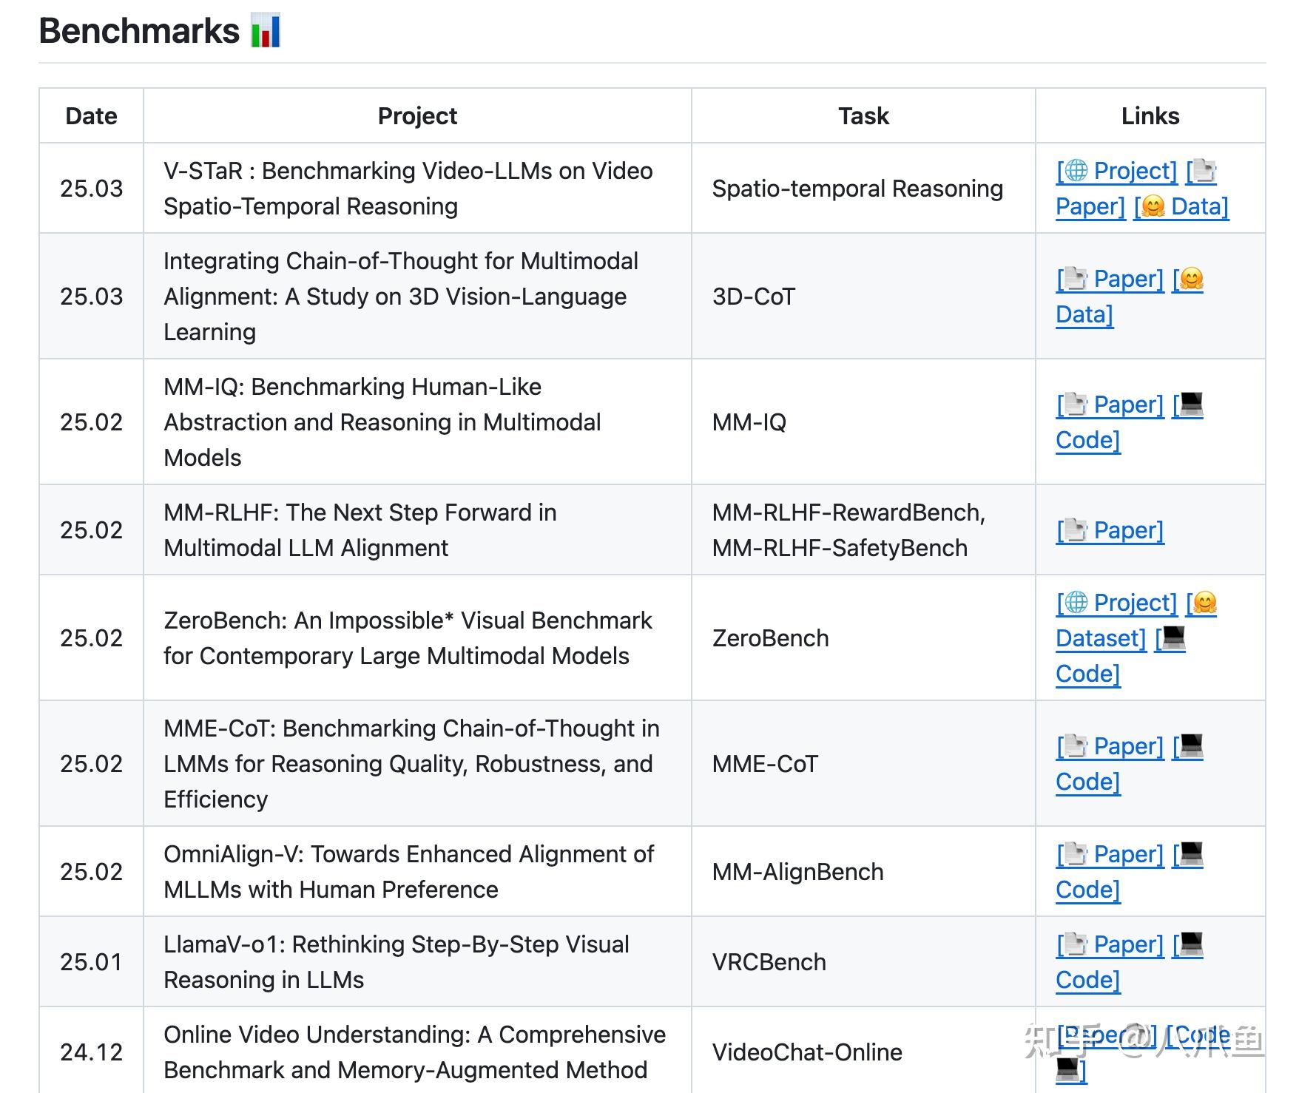1299x1093 pixels.
Task: Click the MM-IQ laptop Code icon
Action: tap(1192, 404)
